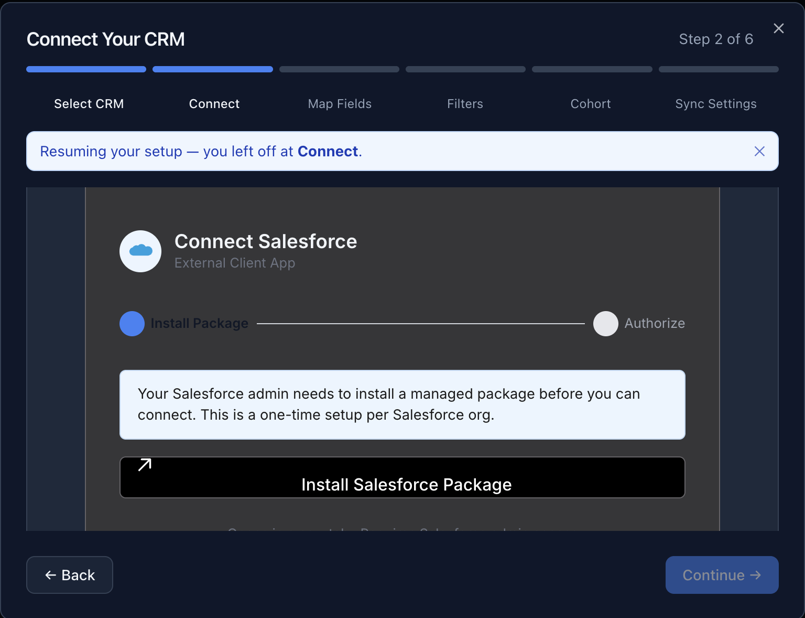
Task: Open the Filters step
Action: click(x=465, y=104)
